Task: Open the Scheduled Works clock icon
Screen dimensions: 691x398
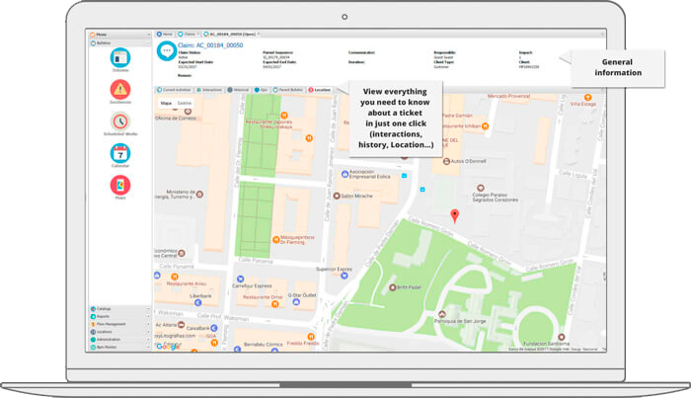Action: (119, 121)
